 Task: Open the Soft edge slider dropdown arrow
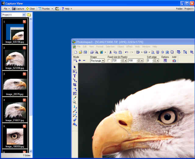tap(158, 60)
